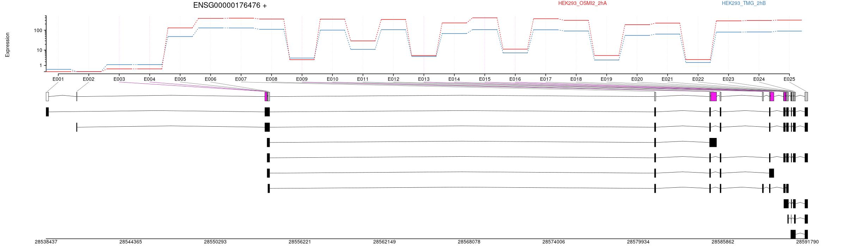Screen dimensions: 846x247
Task: Click genomic coordinate 28538437
Action: click(46, 242)
